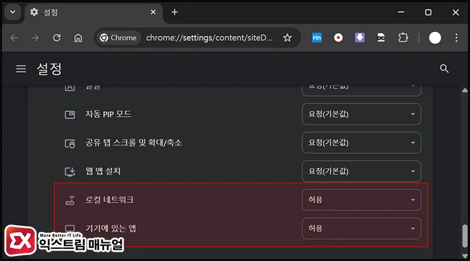Image resolution: width=470 pixels, height=261 pixels.
Task: Click the 웹 앱 설치 icon
Action: pos(70,172)
